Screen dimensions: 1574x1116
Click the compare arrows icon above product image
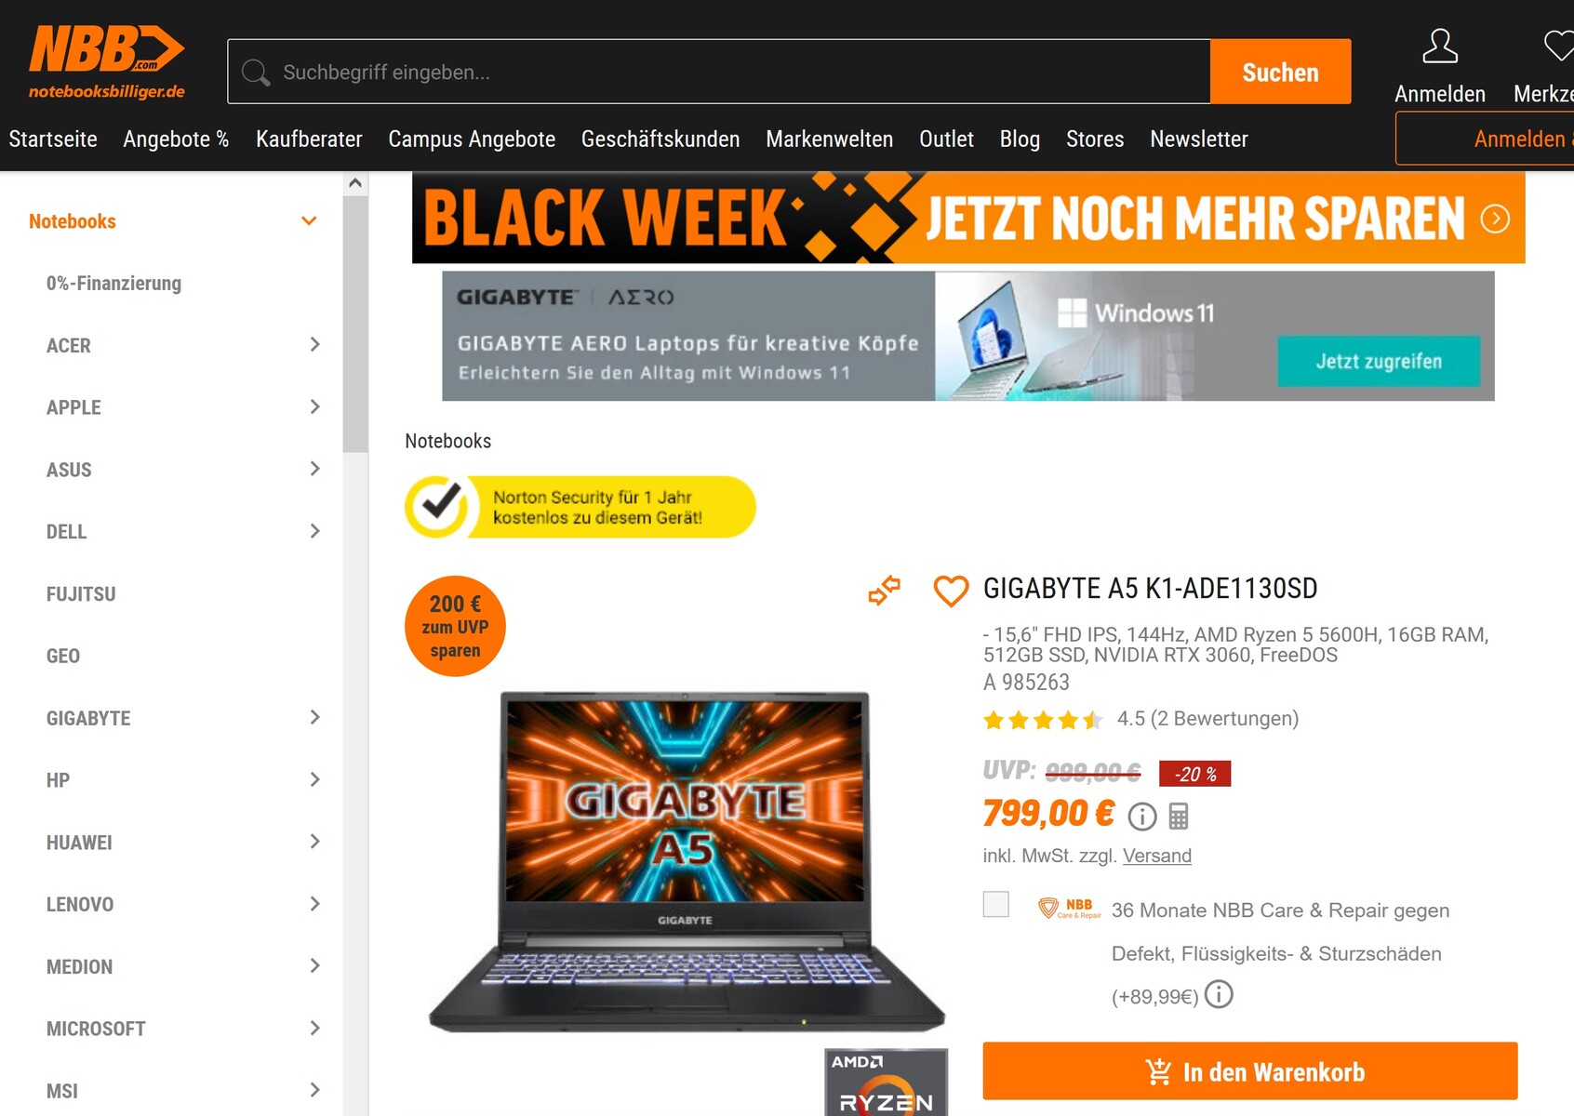884,590
